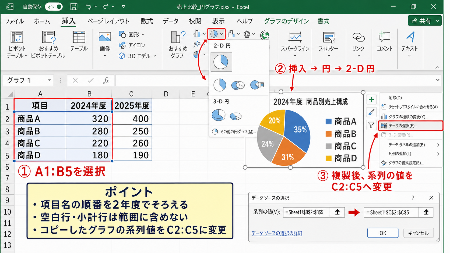This screenshot has height=253, width=450.
Task: Open the データ ラベルの追加(B) submenu
Action: [410, 145]
